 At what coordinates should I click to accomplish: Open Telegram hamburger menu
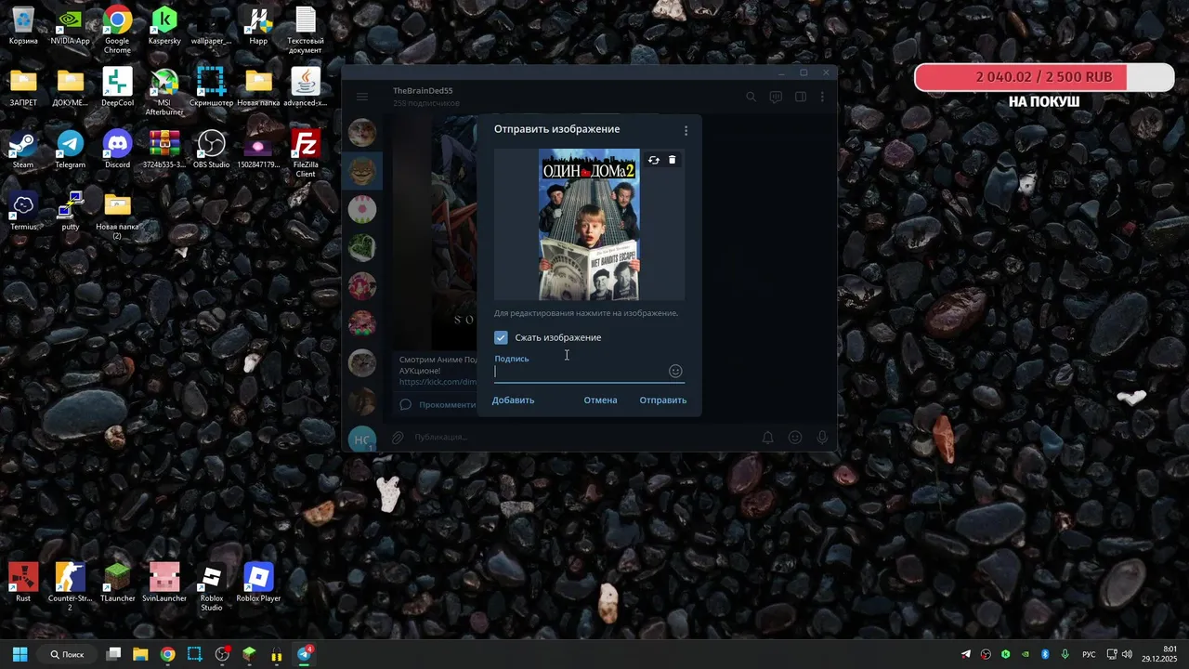pyautogui.click(x=362, y=97)
